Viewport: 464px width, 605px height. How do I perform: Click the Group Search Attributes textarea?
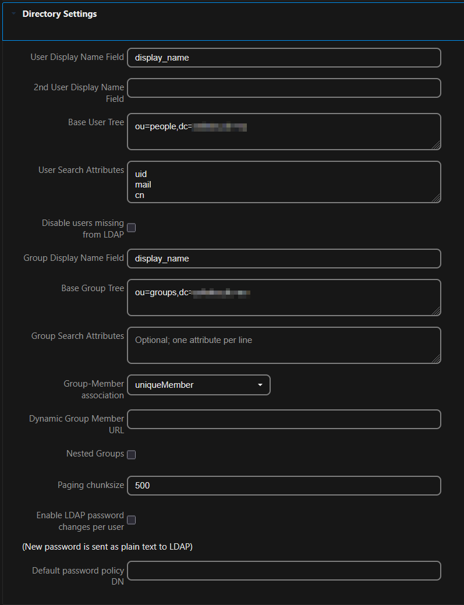(x=284, y=345)
